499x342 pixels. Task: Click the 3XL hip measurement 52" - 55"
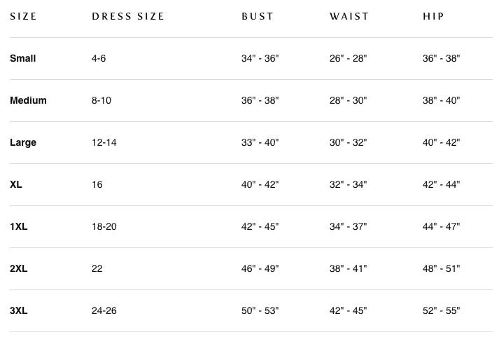(441, 310)
